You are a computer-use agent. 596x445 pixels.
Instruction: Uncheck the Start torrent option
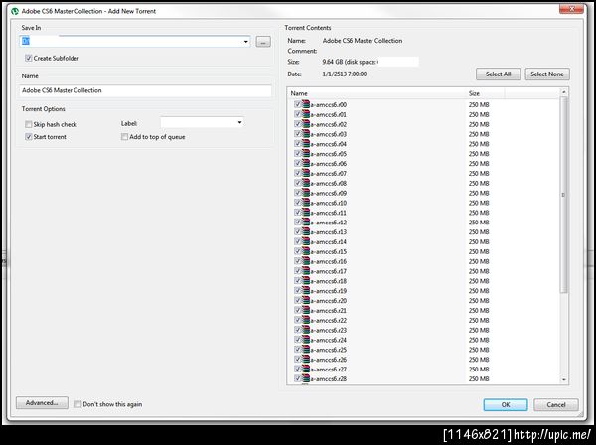pos(28,136)
